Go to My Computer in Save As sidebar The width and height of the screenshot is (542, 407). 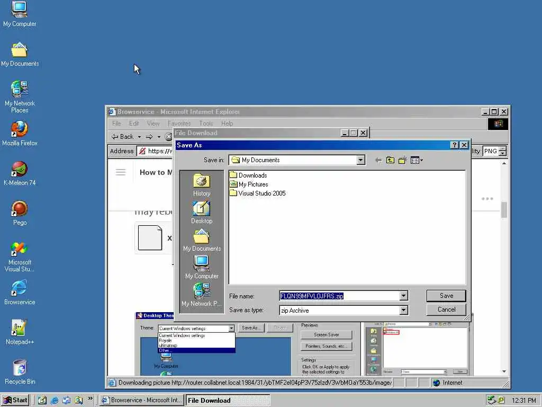coord(202,268)
